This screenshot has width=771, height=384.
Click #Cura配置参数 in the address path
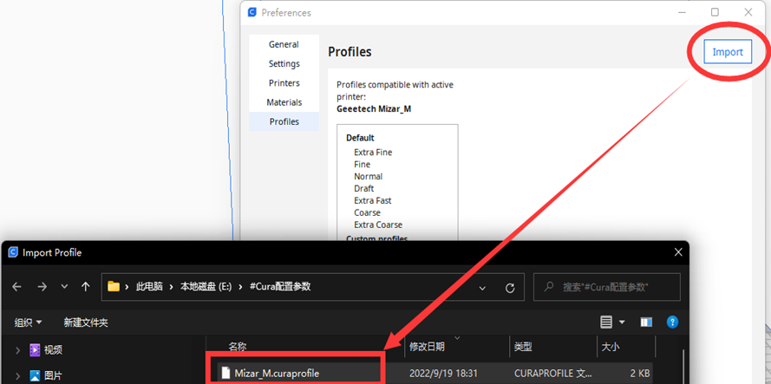tap(280, 287)
